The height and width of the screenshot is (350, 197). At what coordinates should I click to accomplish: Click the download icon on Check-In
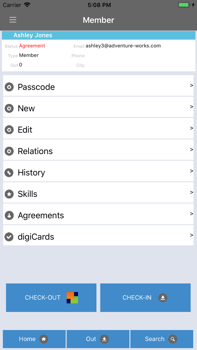(163, 298)
